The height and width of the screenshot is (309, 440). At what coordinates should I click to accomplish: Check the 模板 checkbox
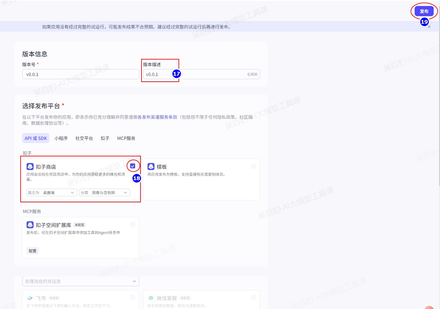(254, 166)
